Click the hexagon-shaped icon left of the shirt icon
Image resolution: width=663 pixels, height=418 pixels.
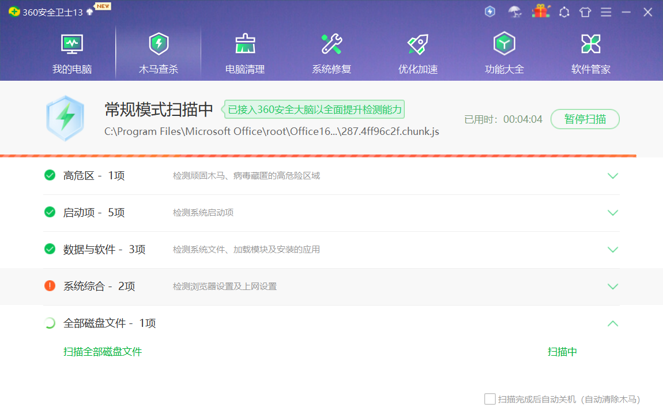click(564, 12)
